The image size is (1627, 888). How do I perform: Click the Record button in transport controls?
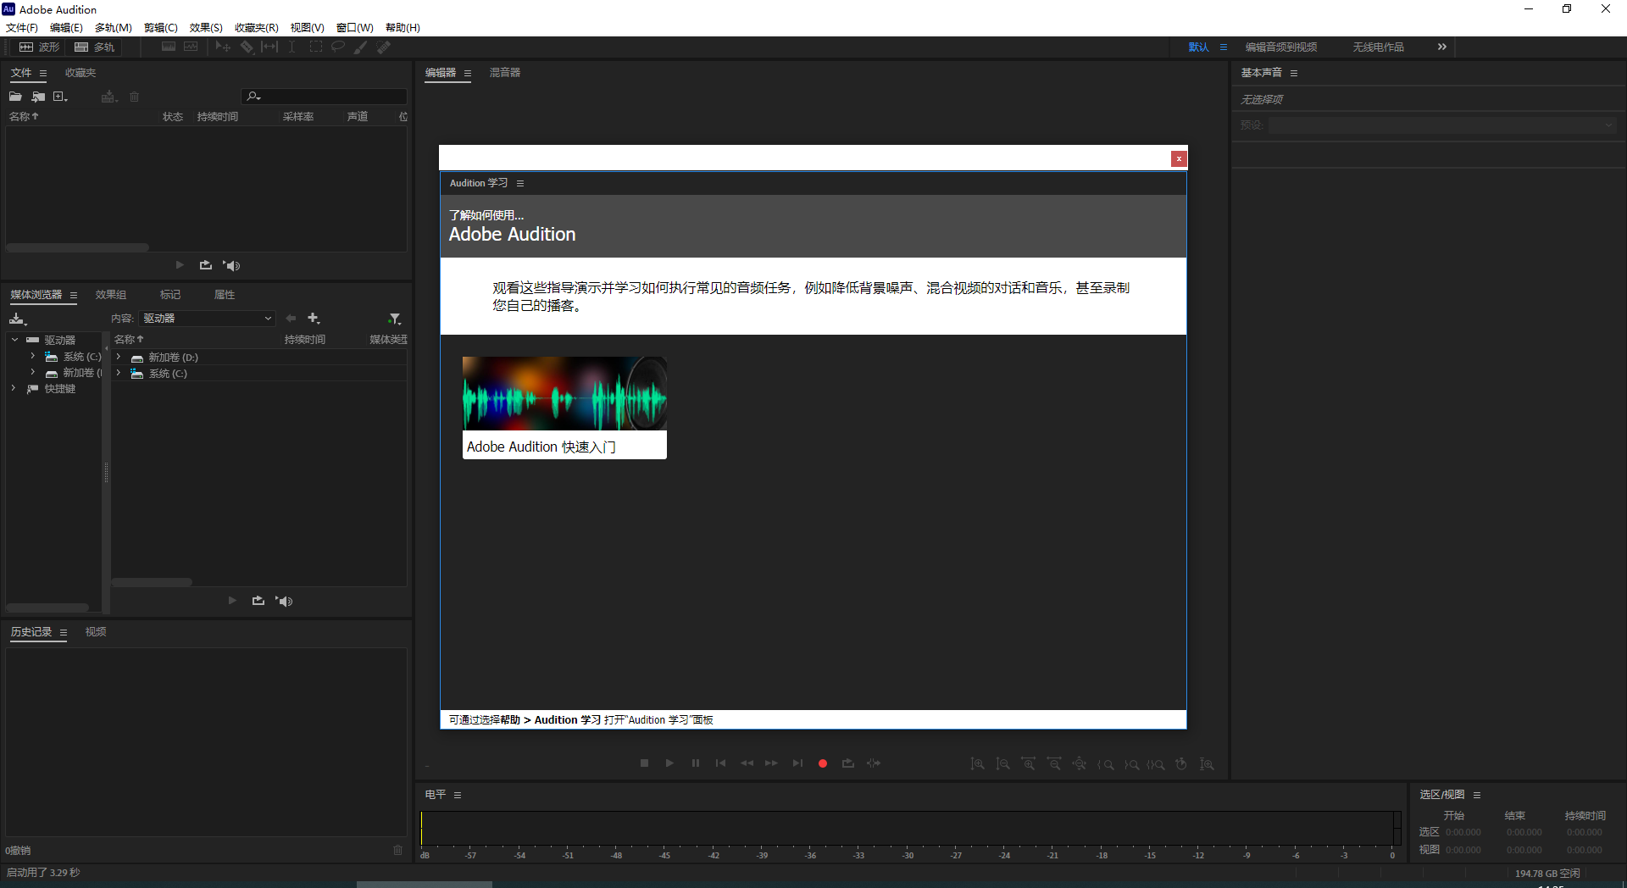(x=823, y=763)
